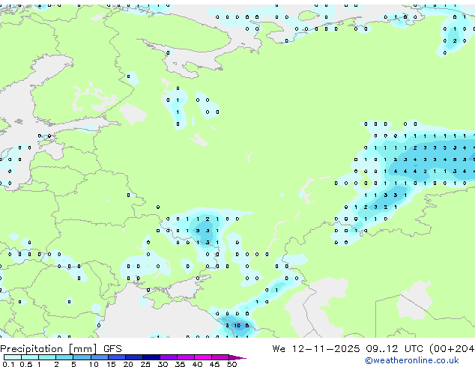Click the '0.1' legend scale label
This screenshot has height=367, width=475.
tap(8, 364)
